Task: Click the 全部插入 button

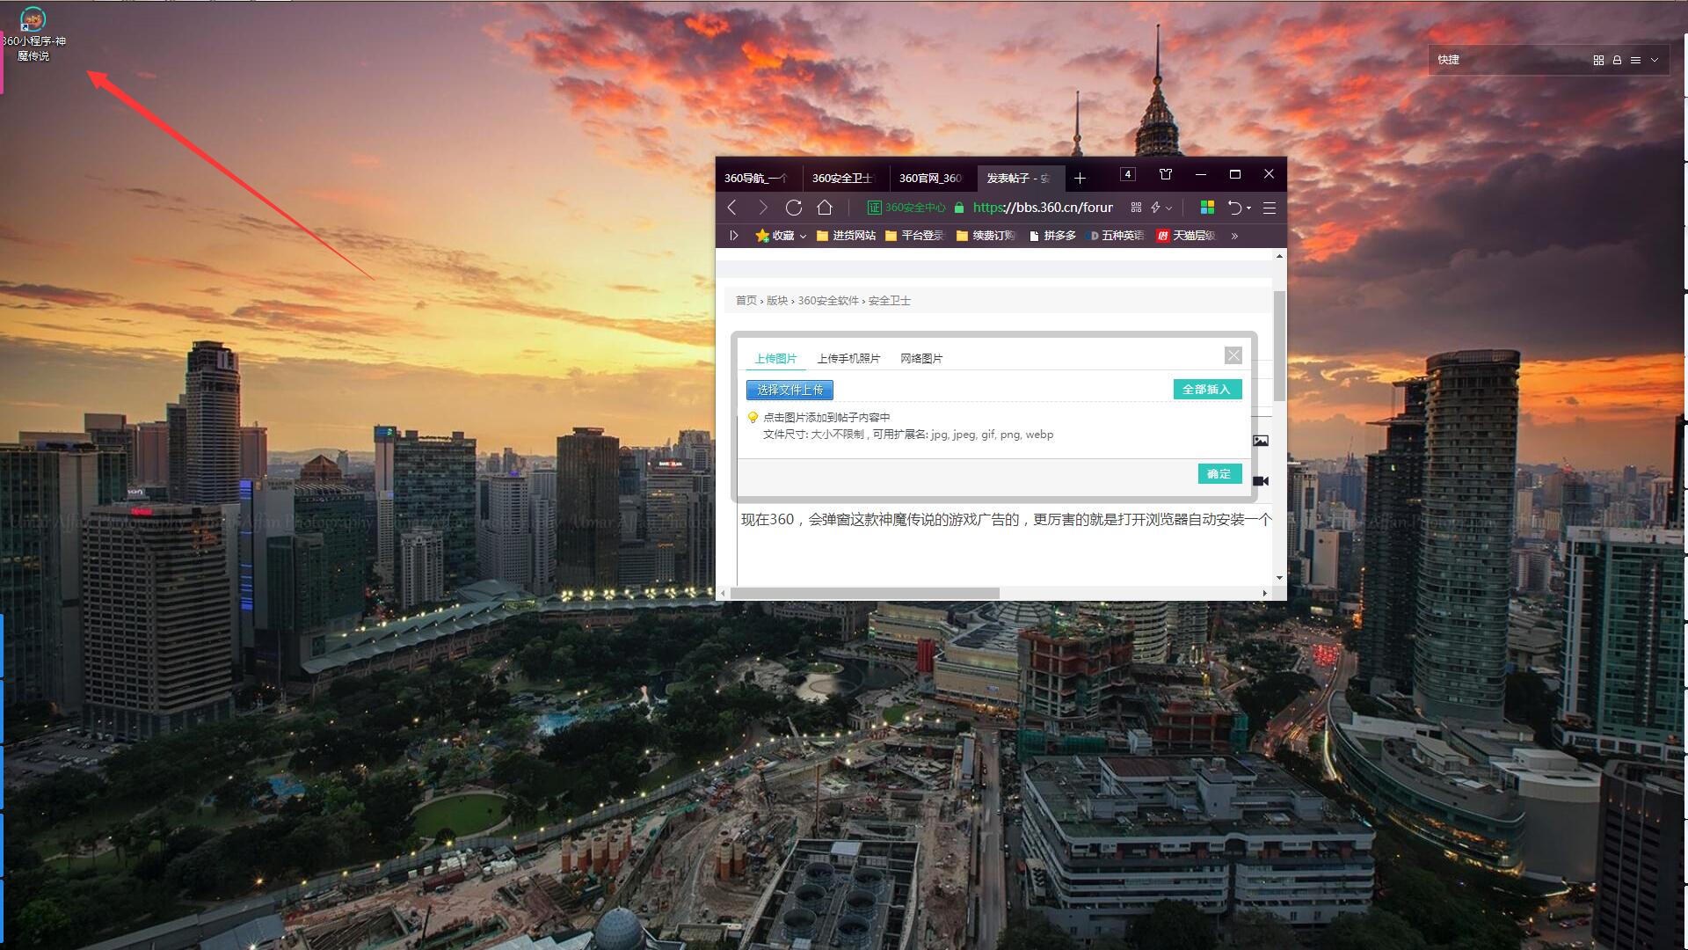Action: (1206, 390)
